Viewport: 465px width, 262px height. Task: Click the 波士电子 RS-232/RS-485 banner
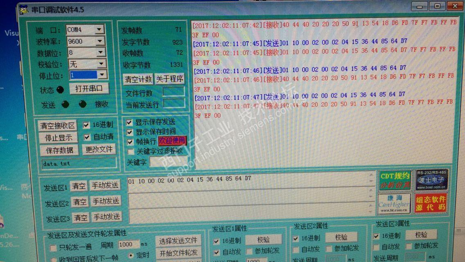tap(431, 180)
